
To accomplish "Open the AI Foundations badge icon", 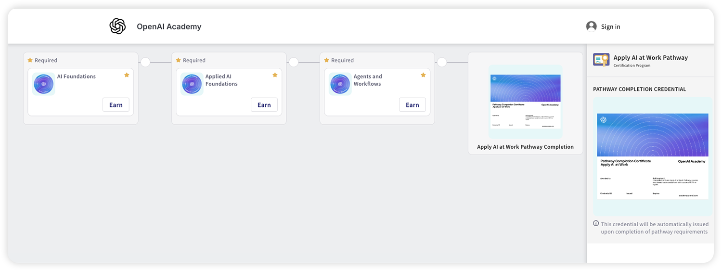I will tap(43, 84).
